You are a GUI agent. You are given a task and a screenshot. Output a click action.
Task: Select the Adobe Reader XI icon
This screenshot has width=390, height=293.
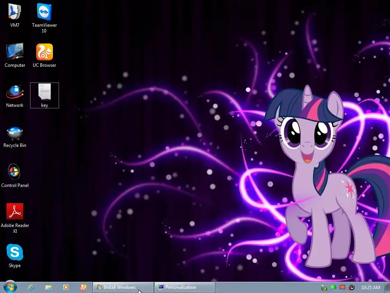coord(15,218)
